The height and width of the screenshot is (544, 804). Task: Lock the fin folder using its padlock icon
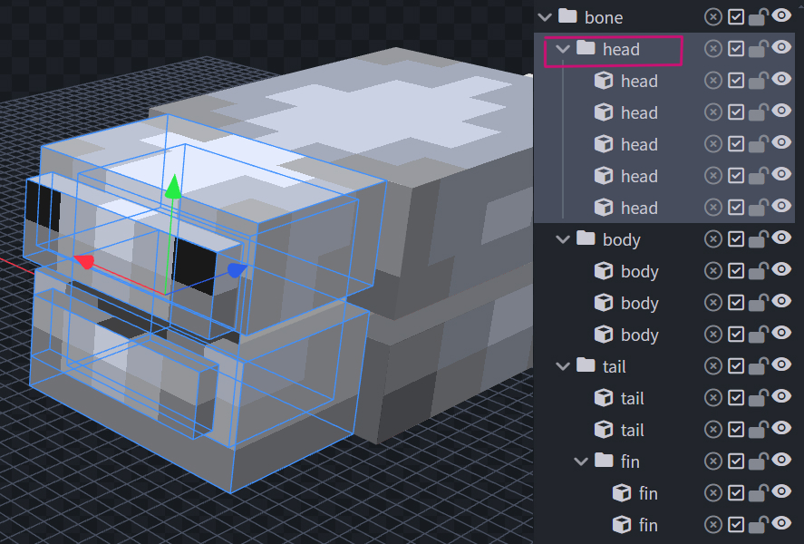pyautogui.click(x=759, y=461)
